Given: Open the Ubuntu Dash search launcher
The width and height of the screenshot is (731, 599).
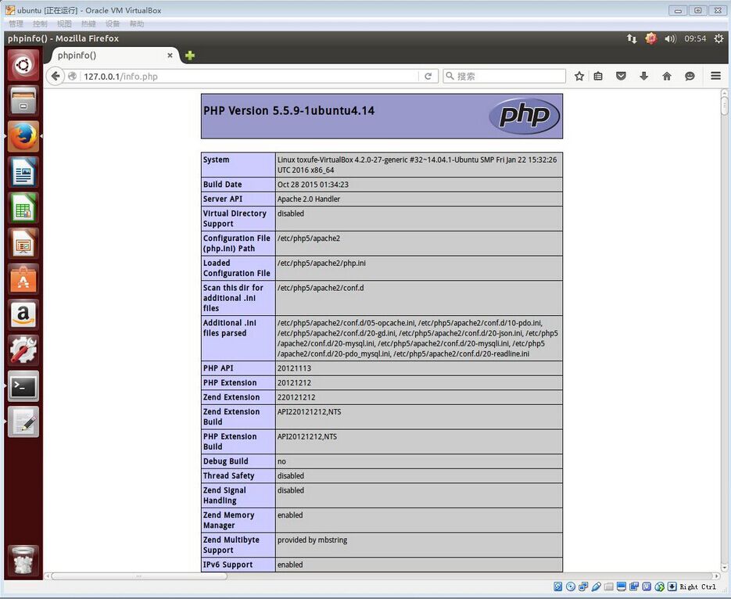Looking at the screenshot, I should [x=23, y=65].
